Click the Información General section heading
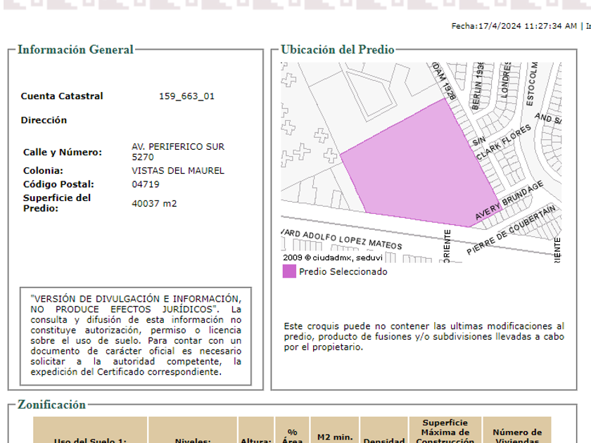This screenshot has height=443, width=591. tap(75, 50)
